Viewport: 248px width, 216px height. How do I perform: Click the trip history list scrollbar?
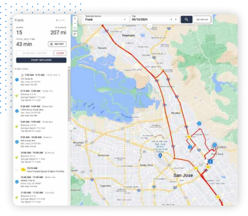[69, 93]
